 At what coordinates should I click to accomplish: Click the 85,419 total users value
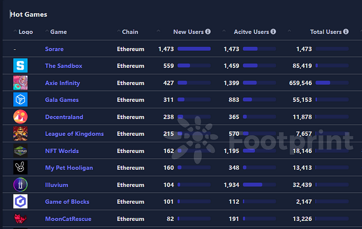pyautogui.click(x=302, y=66)
